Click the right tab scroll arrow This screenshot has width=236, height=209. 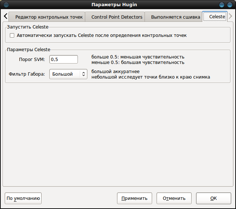pyautogui.click(x=230, y=16)
